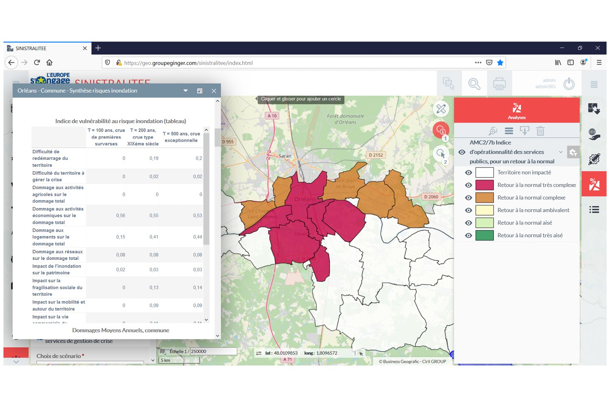Maximize the Orléans synthesis popup
The height and width of the screenshot is (408, 613).
200,91
